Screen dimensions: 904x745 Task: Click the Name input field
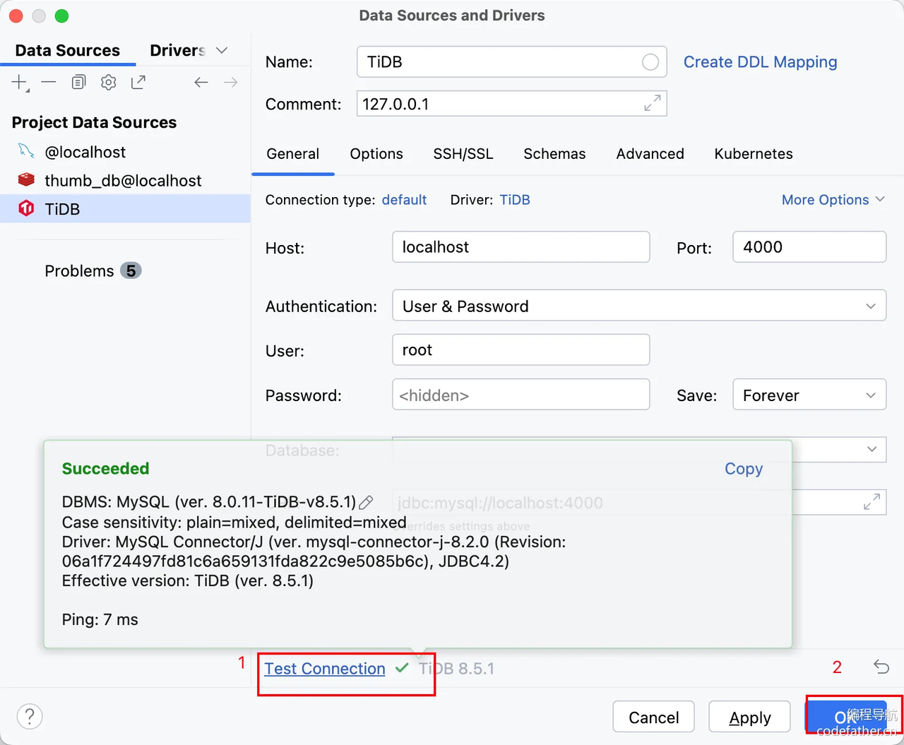pyautogui.click(x=512, y=62)
